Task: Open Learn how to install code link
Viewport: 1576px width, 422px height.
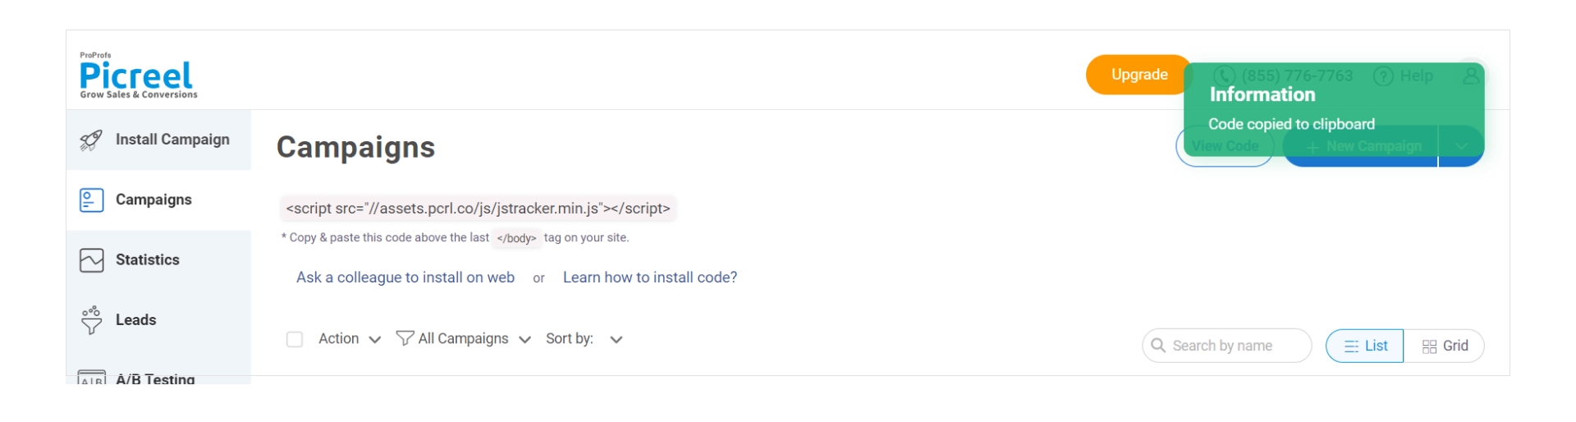Action: coord(650,278)
